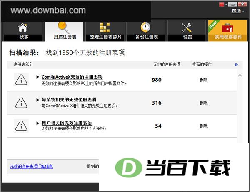
Task: Click the red toolbox icon
Action: (x=227, y=28)
